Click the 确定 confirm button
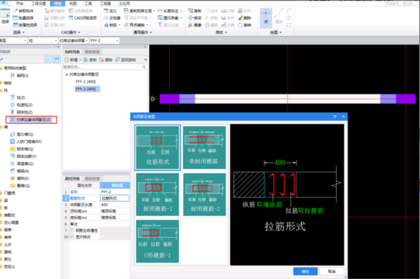 [x=305, y=271]
